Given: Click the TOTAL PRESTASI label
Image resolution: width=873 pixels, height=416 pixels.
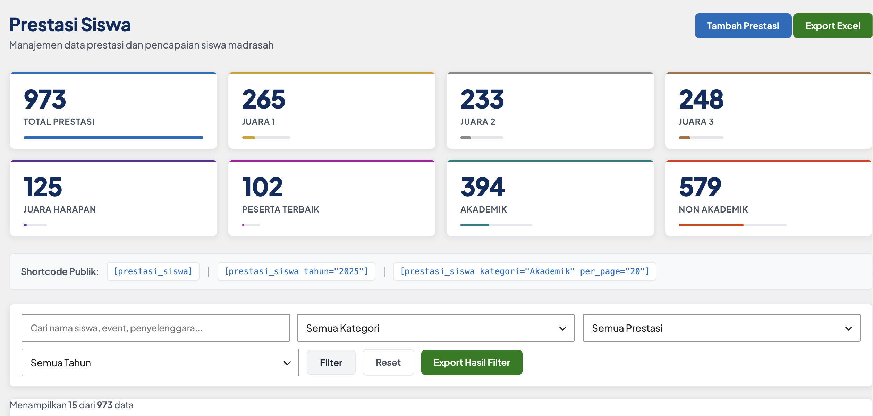Looking at the screenshot, I should tap(59, 122).
